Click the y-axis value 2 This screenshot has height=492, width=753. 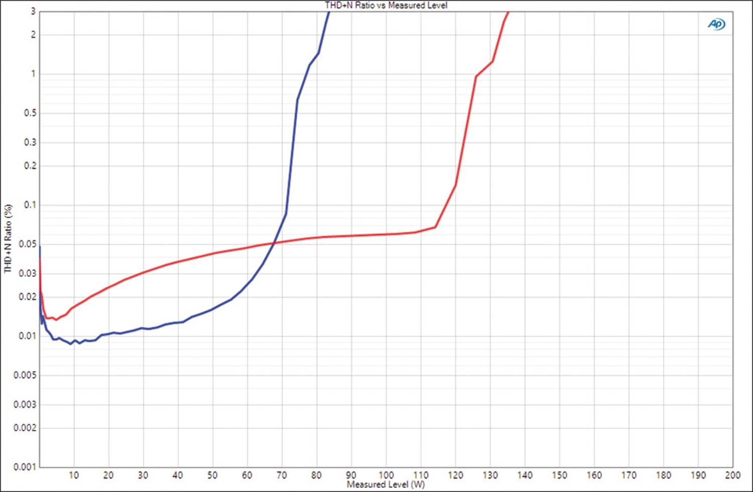point(33,35)
